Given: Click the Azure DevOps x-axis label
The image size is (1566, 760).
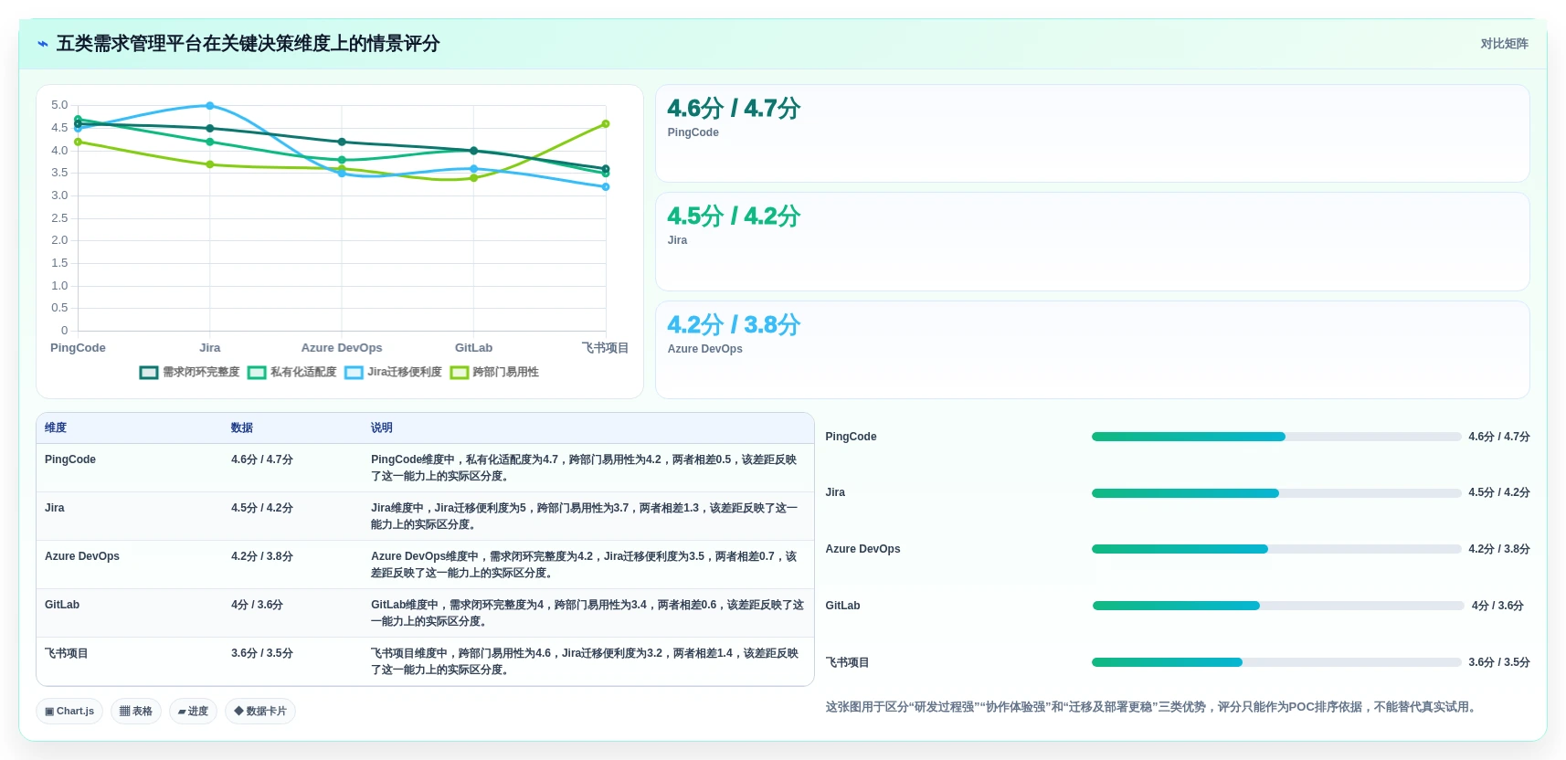Looking at the screenshot, I should coord(342,348).
